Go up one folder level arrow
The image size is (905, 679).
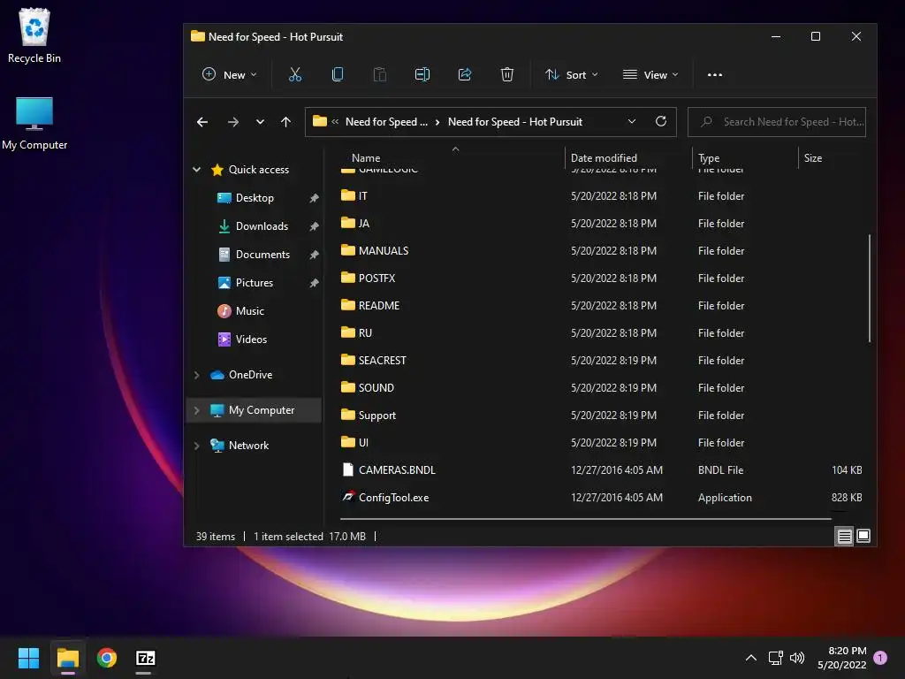point(285,122)
